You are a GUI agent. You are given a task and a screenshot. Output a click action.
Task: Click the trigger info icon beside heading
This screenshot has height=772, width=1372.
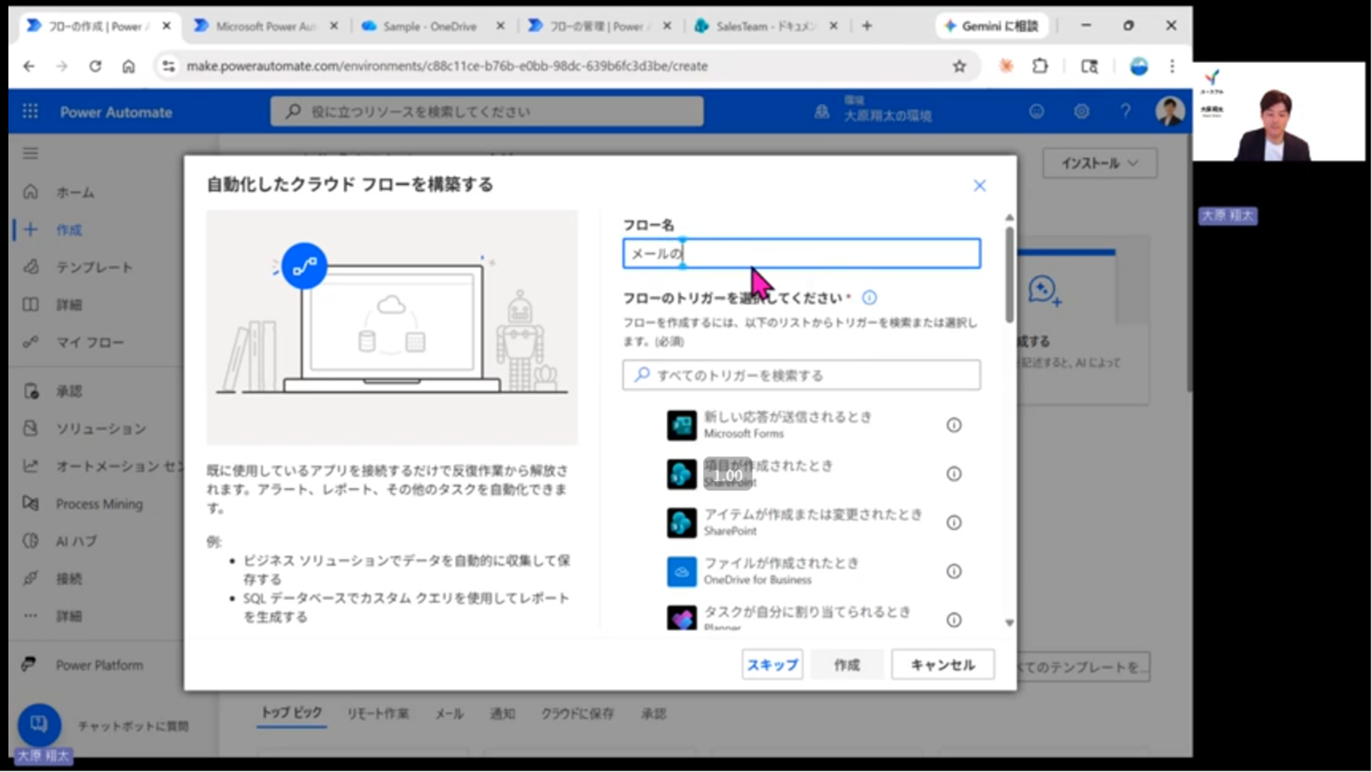(x=869, y=298)
